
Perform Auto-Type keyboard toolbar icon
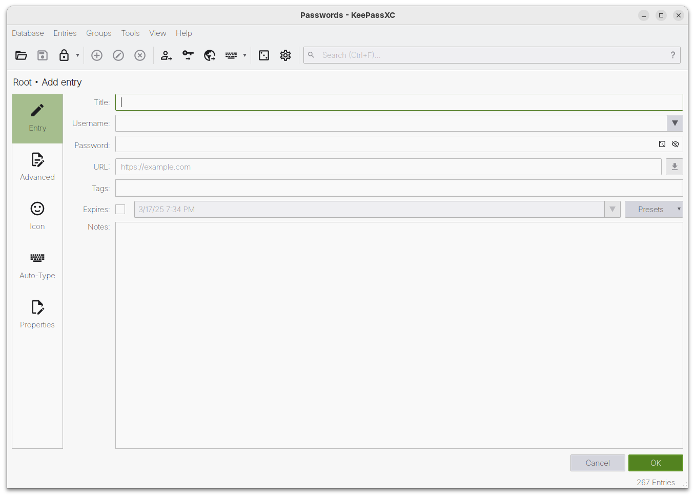pyautogui.click(x=231, y=55)
